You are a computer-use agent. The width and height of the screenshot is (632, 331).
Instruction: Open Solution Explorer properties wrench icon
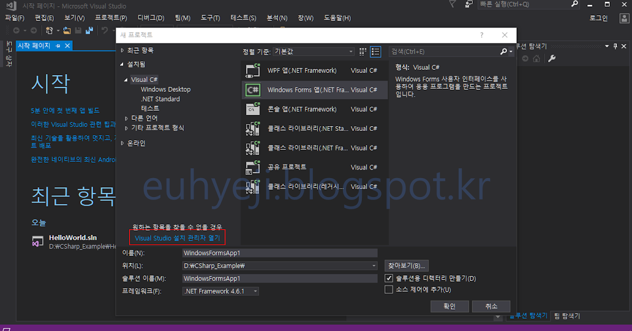pos(552,58)
